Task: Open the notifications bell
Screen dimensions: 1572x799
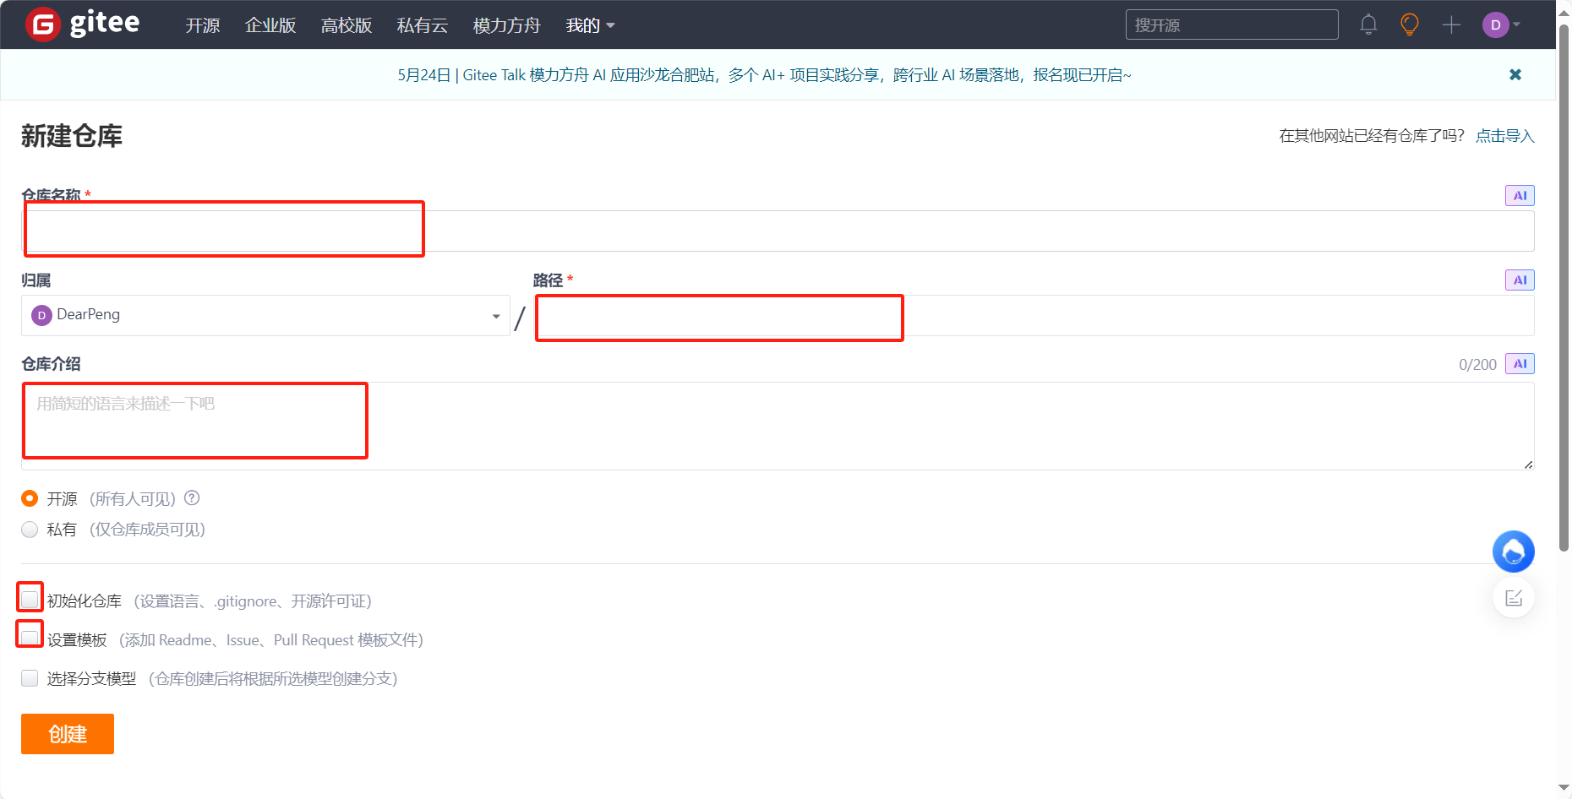Action: pyautogui.click(x=1368, y=24)
